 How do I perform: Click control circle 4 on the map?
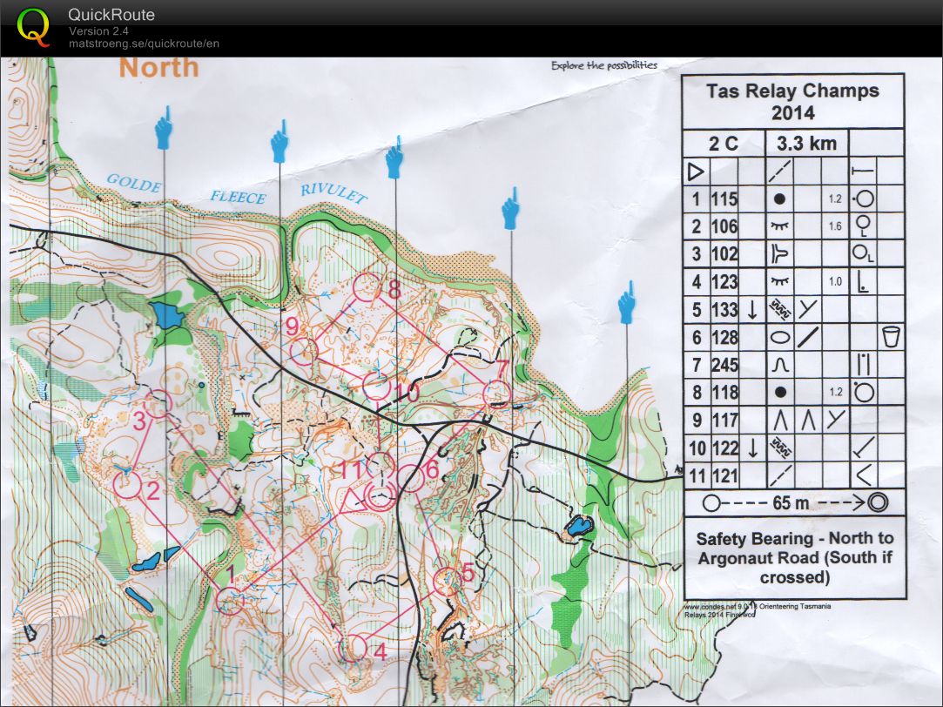tap(353, 647)
